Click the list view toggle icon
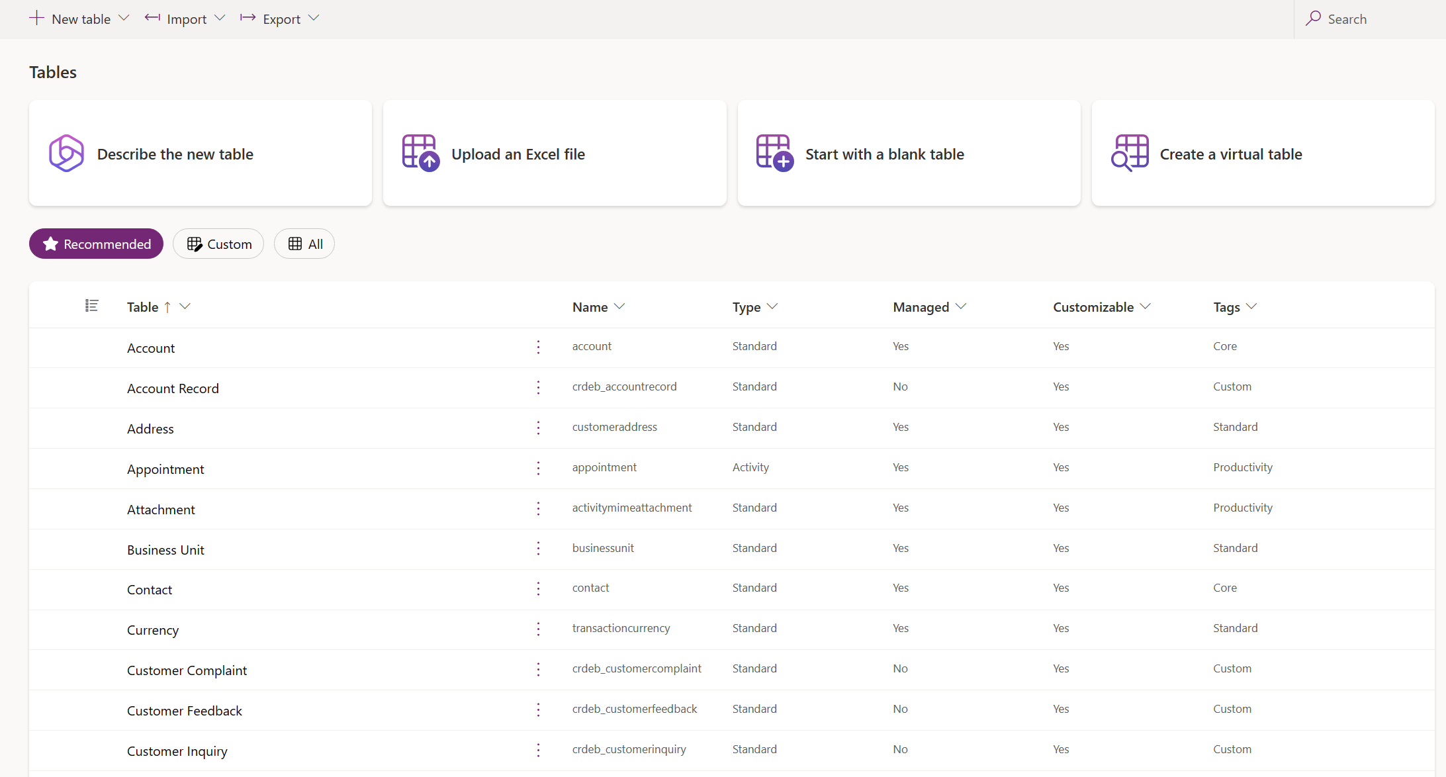The height and width of the screenshot is (777, 1446). (91, 305)
